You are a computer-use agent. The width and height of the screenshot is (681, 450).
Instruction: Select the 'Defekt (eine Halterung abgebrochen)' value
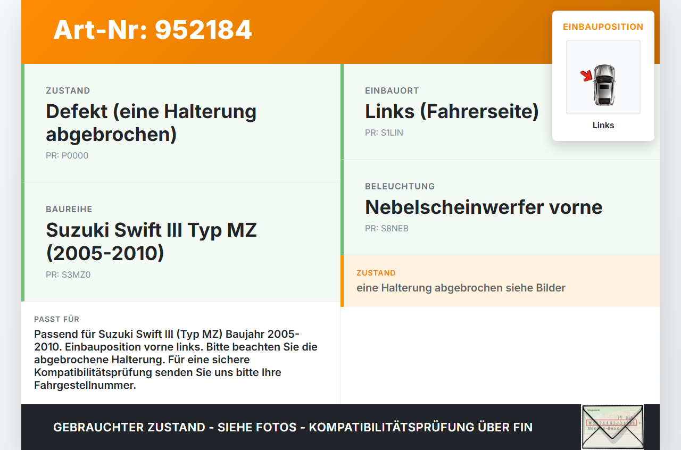[151, 123]
